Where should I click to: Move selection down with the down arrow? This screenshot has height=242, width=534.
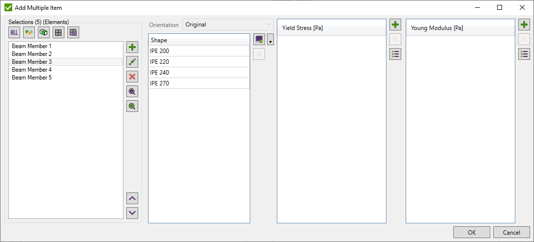pos(132,213)
